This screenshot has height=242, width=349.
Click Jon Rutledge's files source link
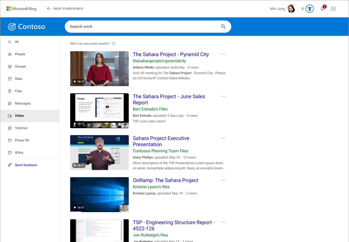pyautogui.click(x=151, y=235)
